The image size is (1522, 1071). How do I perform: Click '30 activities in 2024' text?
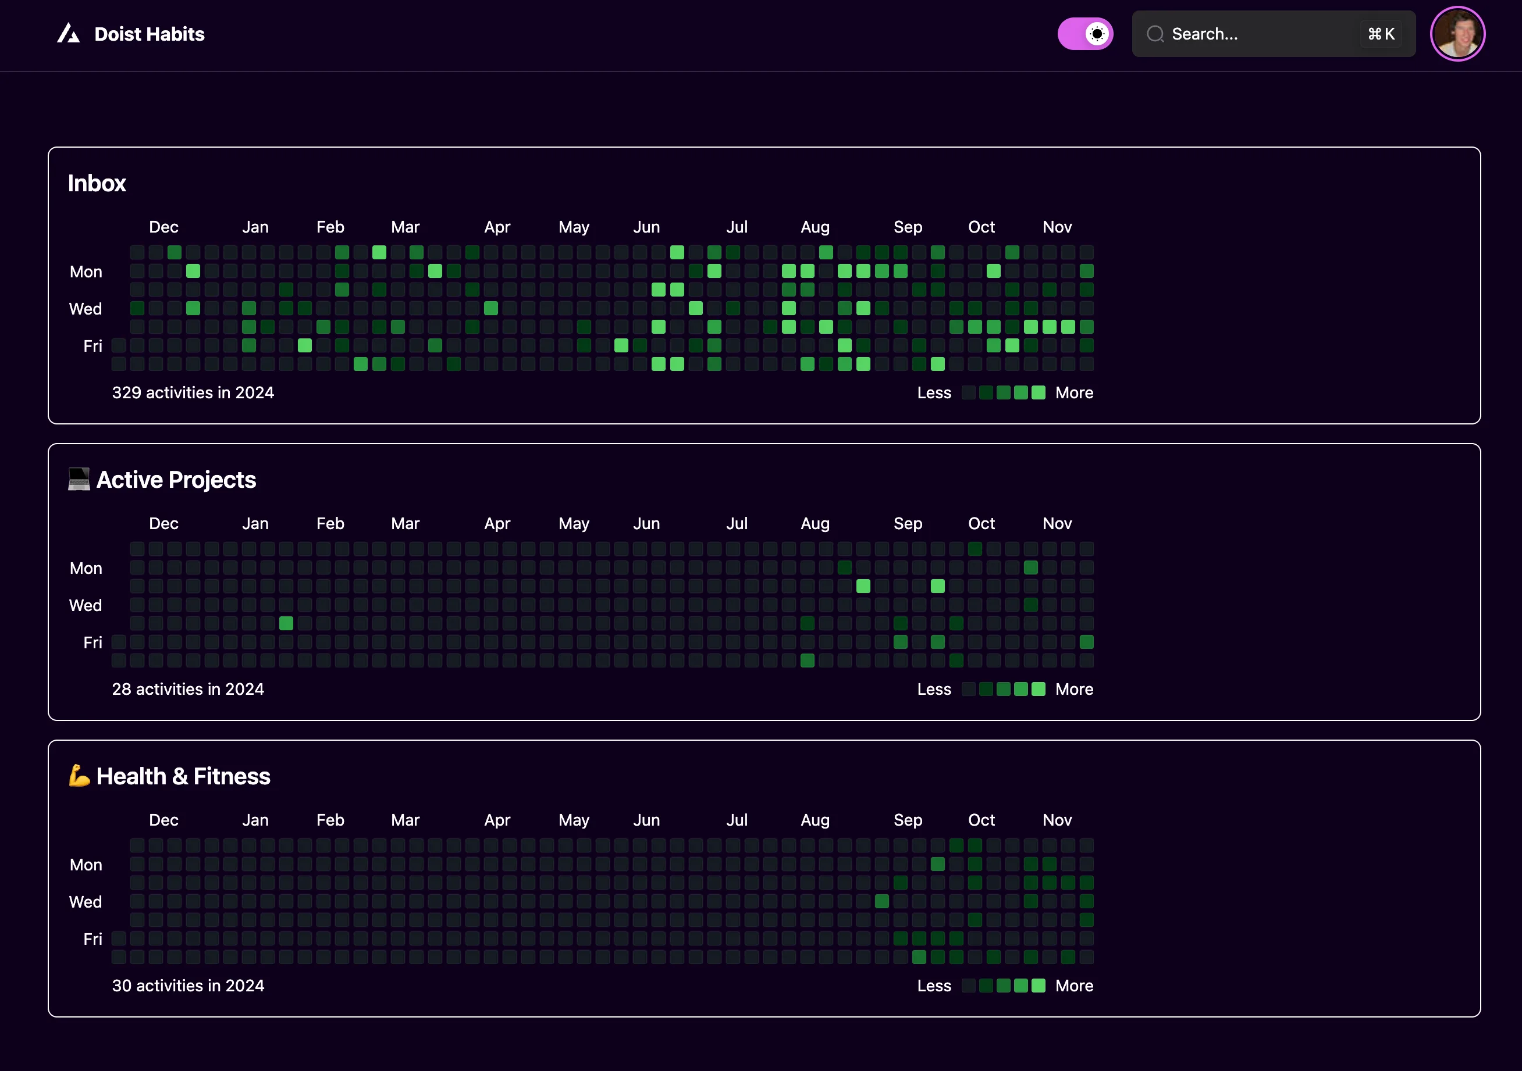point(187,986)
